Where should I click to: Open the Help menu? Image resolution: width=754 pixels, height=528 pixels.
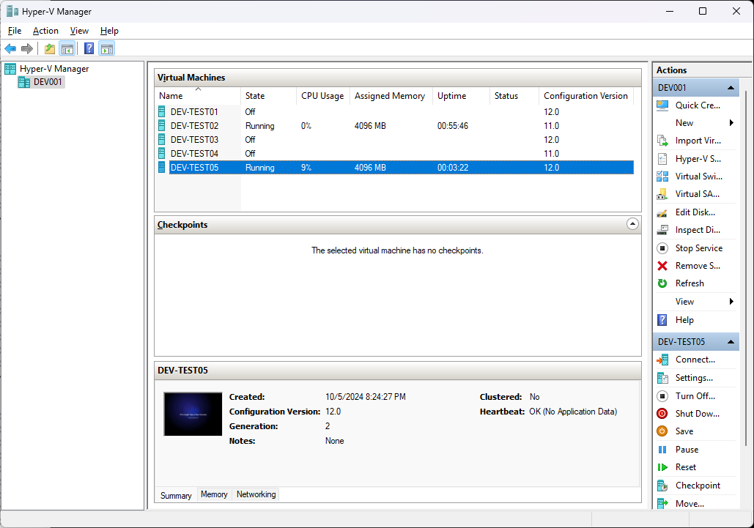coord(110,31)
